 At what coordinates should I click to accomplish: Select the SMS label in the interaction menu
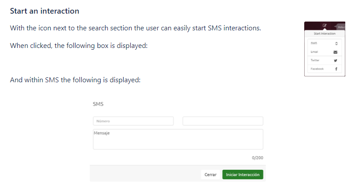pos(314,44)
